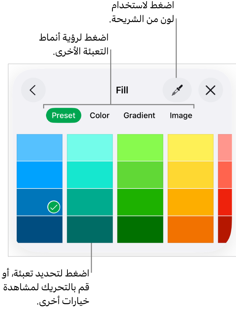236x310 pixels.
Task: Select the darkest navy blue swatch
Action: pyautogui.click(x=40, y=229)
